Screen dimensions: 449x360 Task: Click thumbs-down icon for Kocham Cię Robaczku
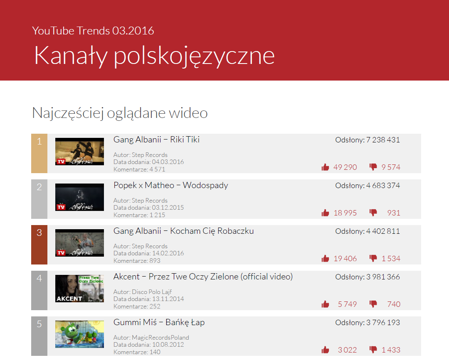(x=373, y=258)
